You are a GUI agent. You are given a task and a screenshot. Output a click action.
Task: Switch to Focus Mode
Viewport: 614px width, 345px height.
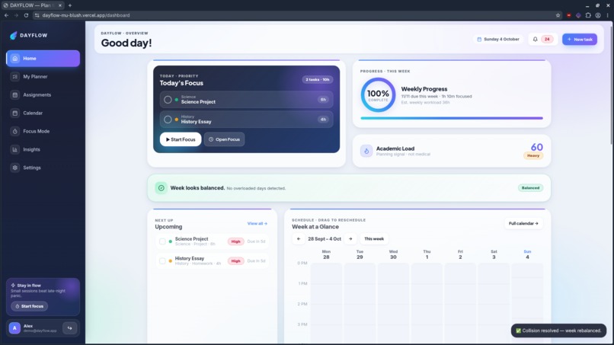point(43,131)
